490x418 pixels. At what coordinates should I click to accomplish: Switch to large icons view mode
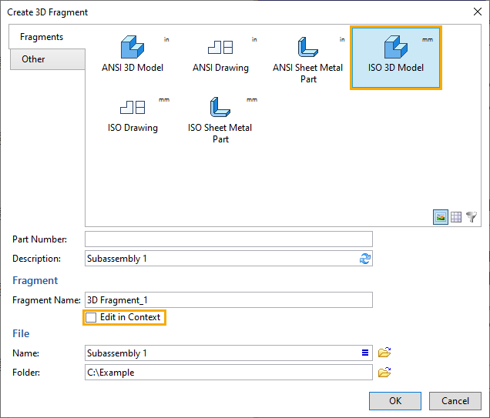click(441, 217)
